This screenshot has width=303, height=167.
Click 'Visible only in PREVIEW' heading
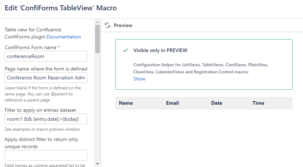click(x=160, y=51)
